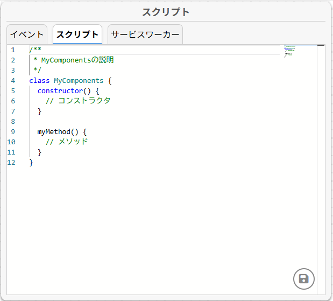Click the */ closing comment on line 3
The height and width of the screenshot is (301, 333).
pyautogui.click(x=37, y=70)
